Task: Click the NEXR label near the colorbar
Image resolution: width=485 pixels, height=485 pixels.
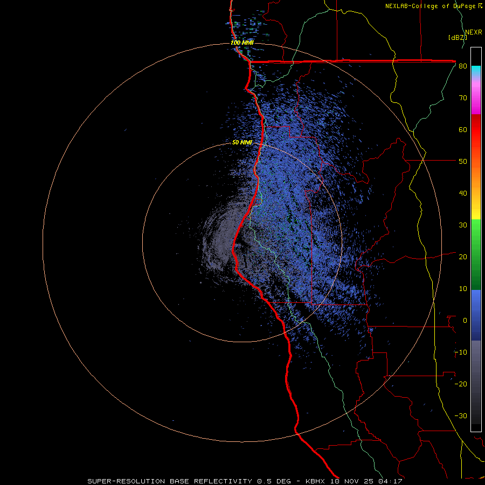Action: click(x=474, y=32)
